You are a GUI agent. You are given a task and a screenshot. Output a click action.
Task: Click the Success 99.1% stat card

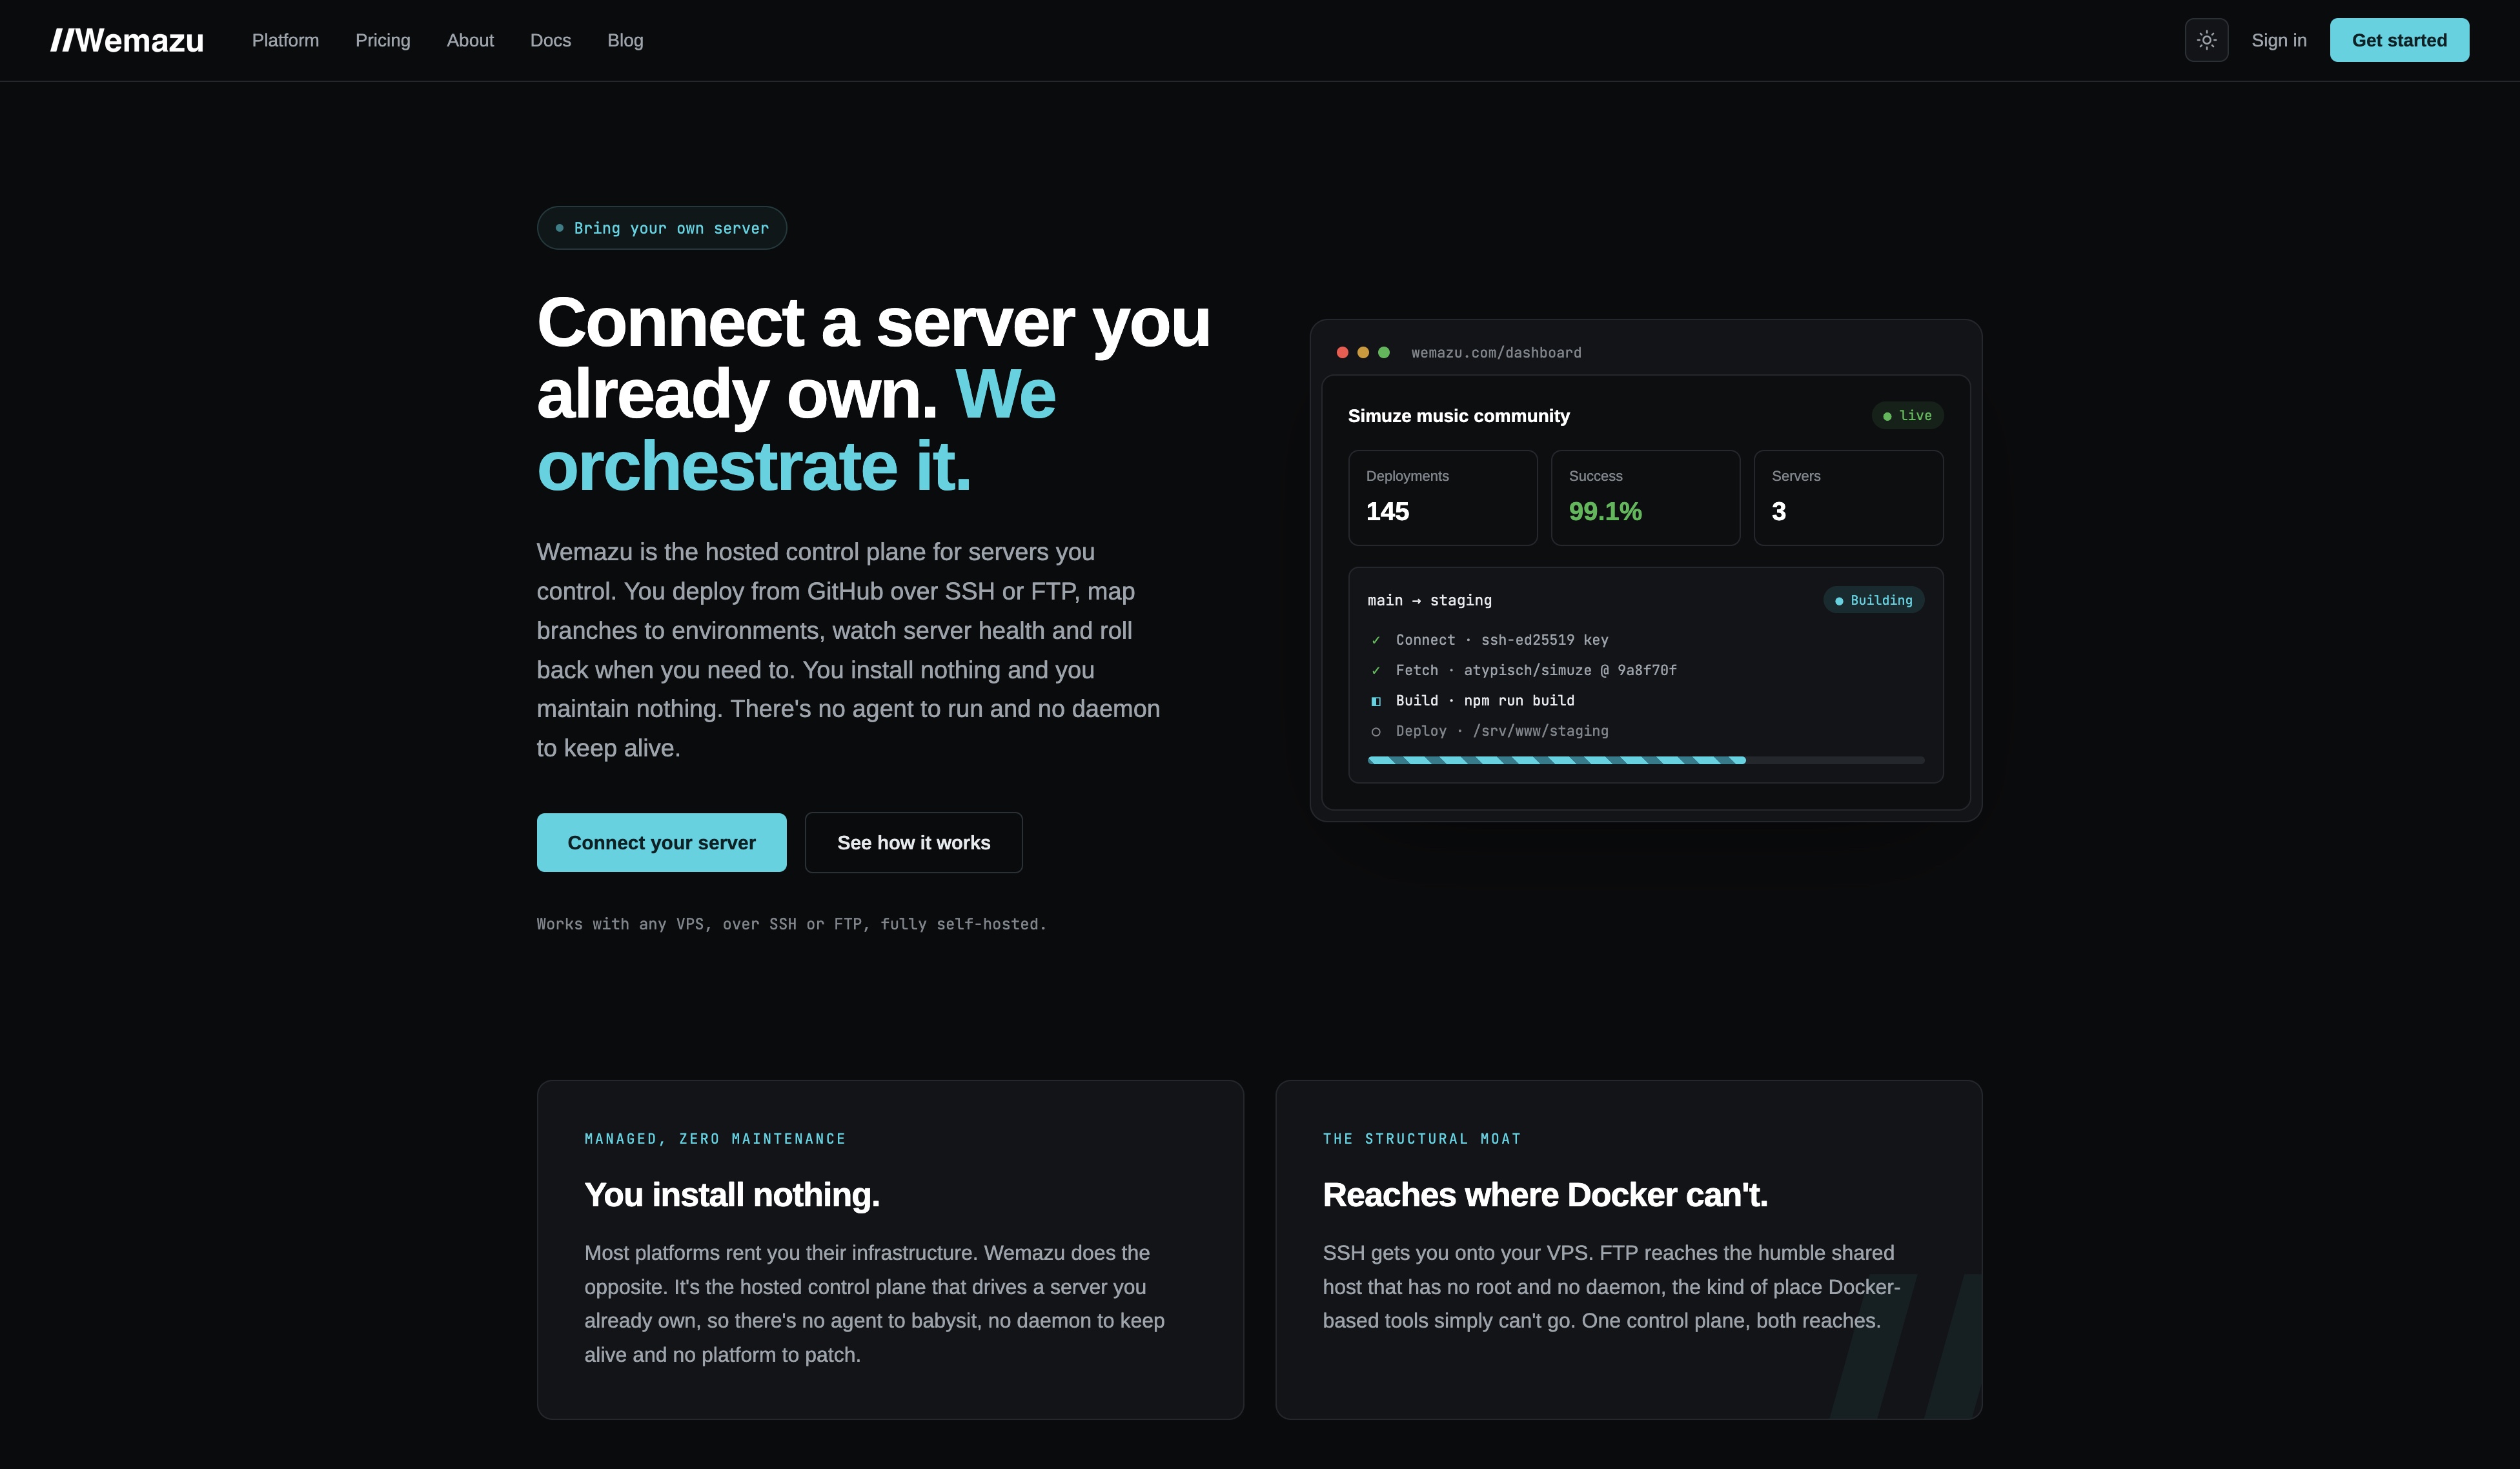(1645, 497)
